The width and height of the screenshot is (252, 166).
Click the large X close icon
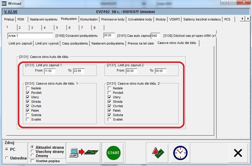tap(238, 153)
